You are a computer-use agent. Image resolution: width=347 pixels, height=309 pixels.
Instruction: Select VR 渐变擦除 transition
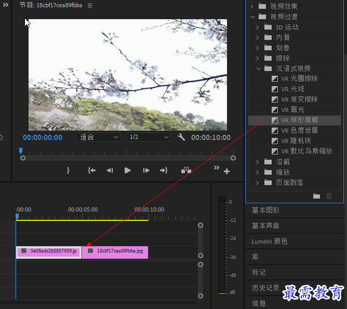coord(295,100)
